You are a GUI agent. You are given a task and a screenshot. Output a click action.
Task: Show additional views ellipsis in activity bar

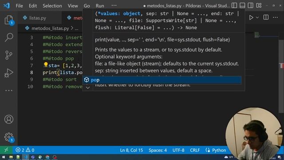point(8,90)
